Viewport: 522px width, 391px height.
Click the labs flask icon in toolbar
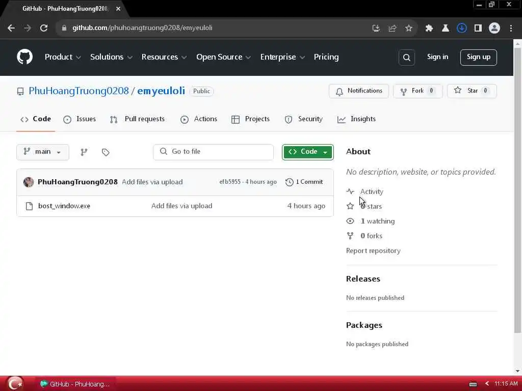tap(445, 29)
